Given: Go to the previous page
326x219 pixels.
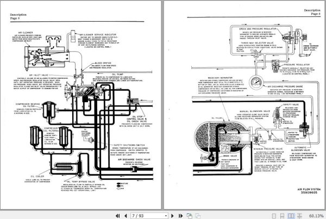Looking at the screenshot, I should [x=126, y=216].
